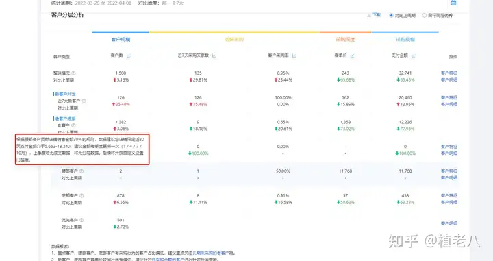The height and width of the screenshot is (261, 493).
Task: Open 客户特征 for the 底部客户 row
Action: coord(449,196)
